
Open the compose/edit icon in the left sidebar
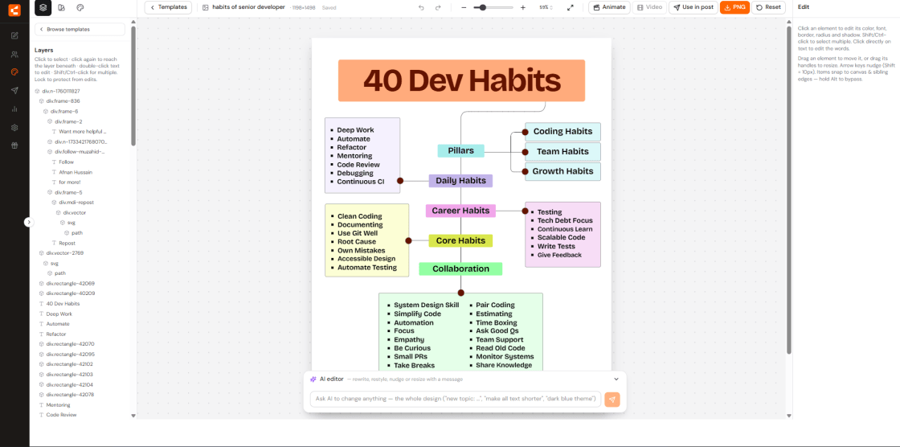(x=14, y=35)
